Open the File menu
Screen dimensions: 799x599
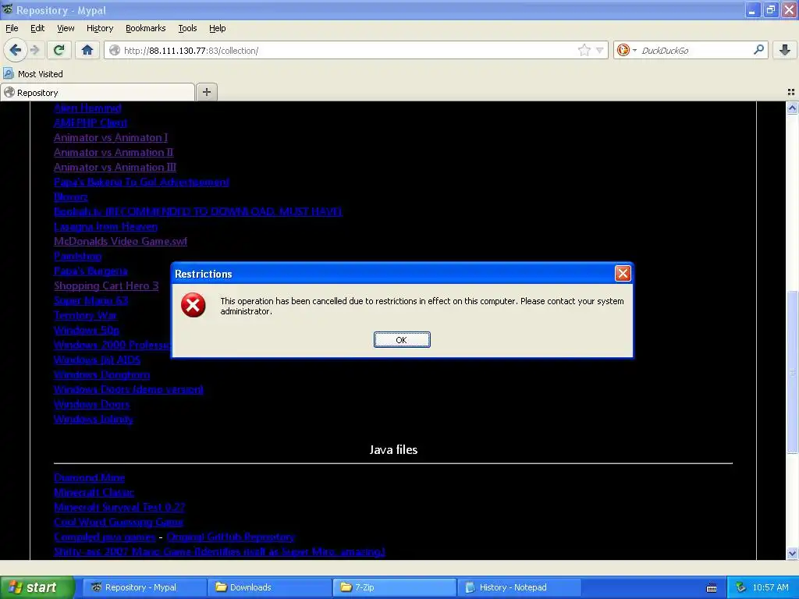coord(12,28)
